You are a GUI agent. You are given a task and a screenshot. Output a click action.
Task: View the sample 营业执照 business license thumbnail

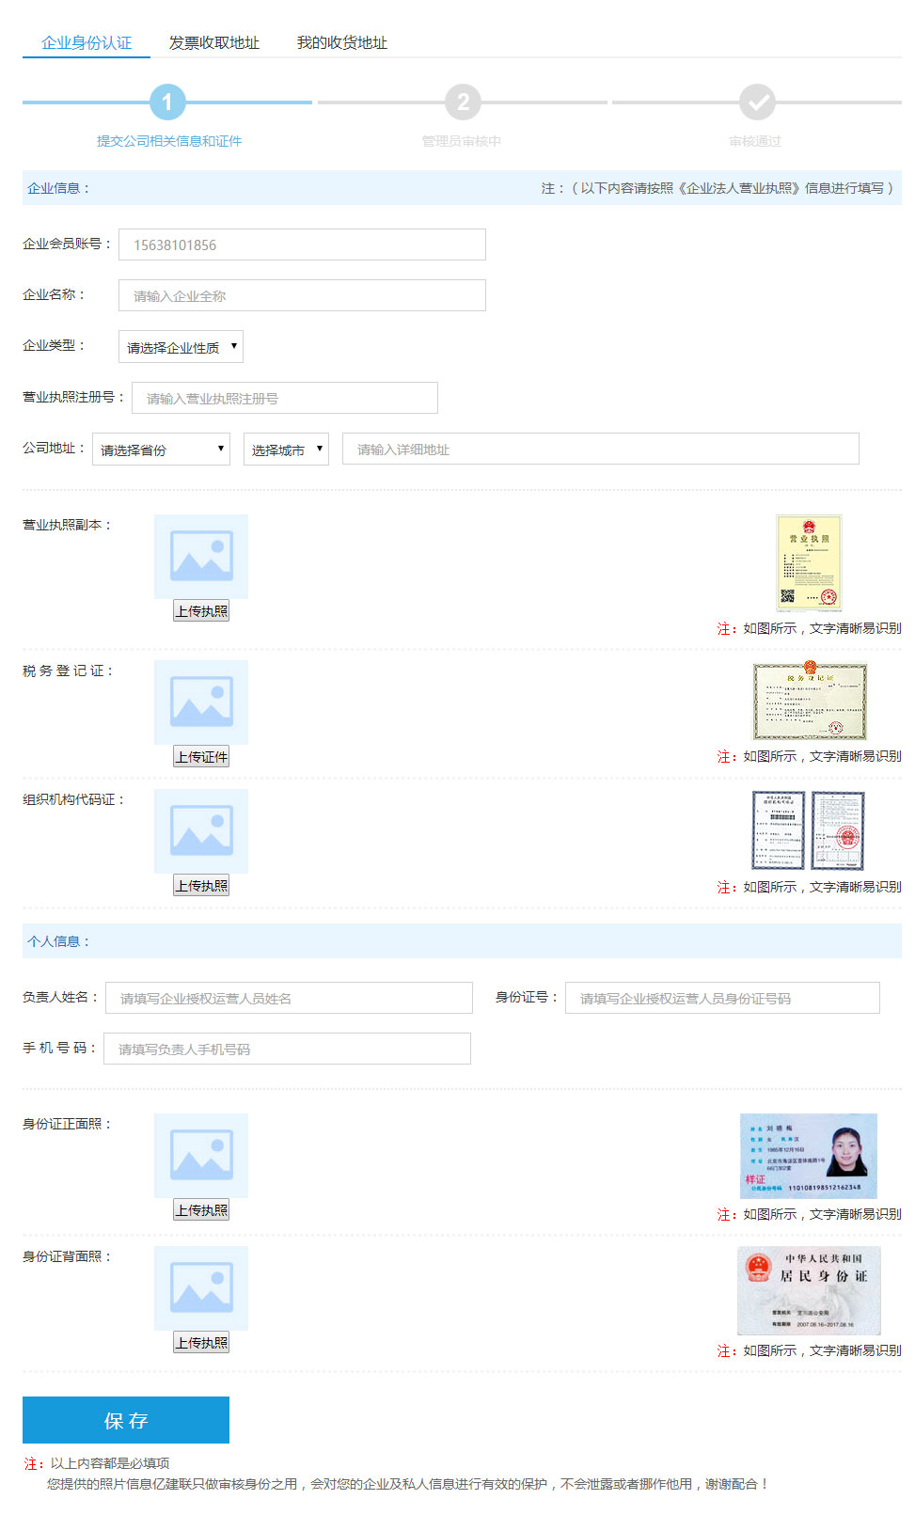pyautogui.click(x=809, y=562)
